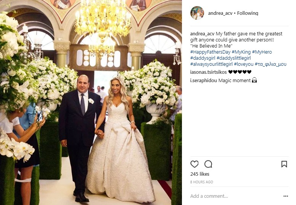Open the #alwaysyourlittlegirl hashtag
296x205 pixels.
tap(211, 64)
